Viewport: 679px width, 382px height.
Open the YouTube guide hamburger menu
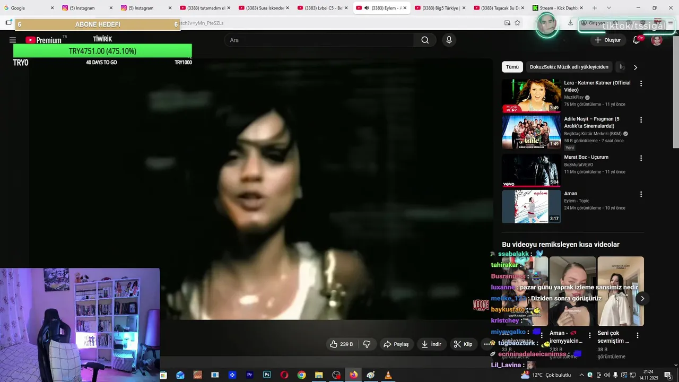click(13, 40)
